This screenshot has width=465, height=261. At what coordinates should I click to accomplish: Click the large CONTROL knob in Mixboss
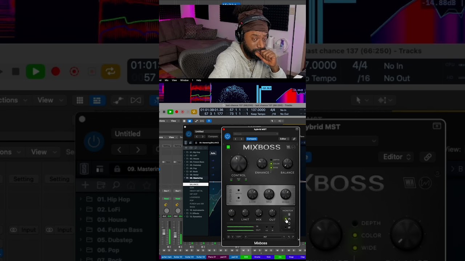coord(239,163)
